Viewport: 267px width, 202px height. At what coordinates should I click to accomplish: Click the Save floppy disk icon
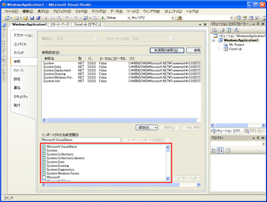(x=32, y=18)
